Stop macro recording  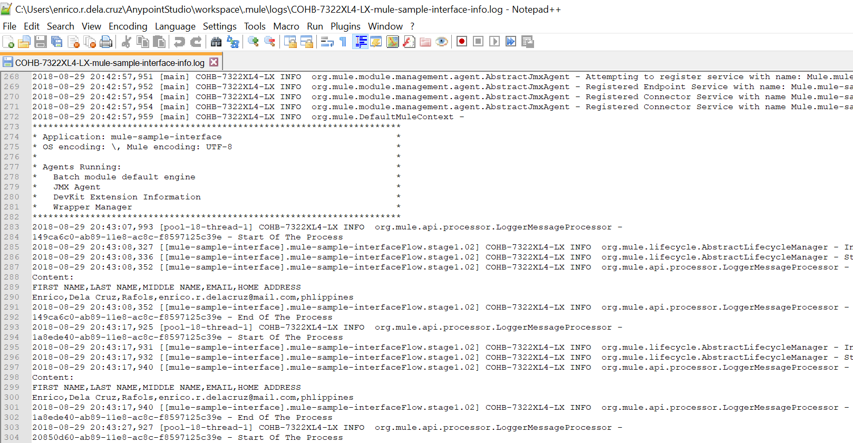[x=478, y=42]
